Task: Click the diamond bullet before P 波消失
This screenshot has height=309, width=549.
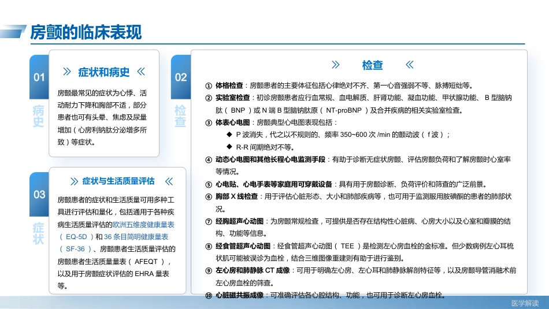Action: point(229,134)
